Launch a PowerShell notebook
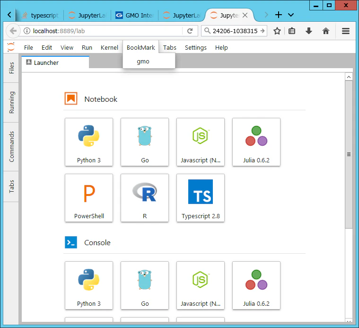Viewport: 359px width, 328px height. tap(89, 198)
